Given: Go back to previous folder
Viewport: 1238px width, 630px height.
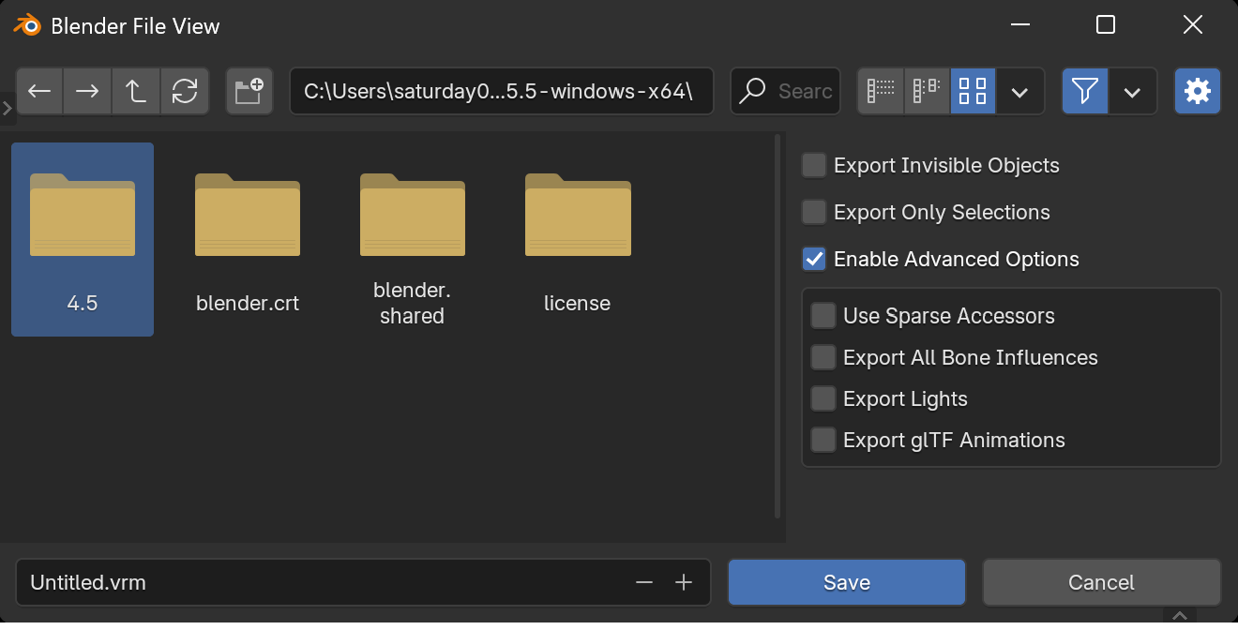Looking at the screenshot, I should pos(39,91).
